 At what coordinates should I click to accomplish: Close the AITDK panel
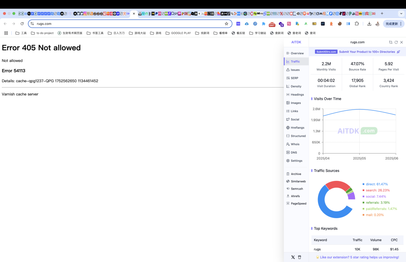[401, 42]
